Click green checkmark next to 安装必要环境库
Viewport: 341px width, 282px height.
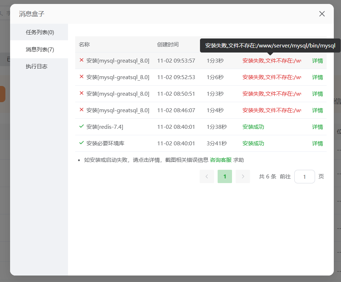81,143
